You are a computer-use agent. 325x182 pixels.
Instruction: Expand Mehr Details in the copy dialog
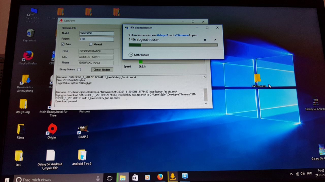click(x=139, y=55)
